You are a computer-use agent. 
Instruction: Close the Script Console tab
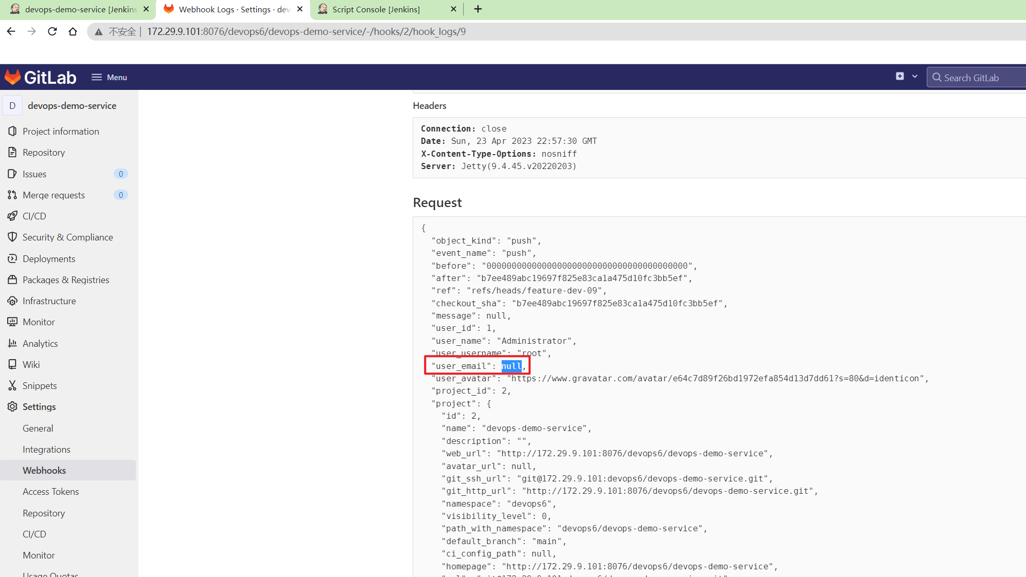pyautogui.click(x=453, y=9)
